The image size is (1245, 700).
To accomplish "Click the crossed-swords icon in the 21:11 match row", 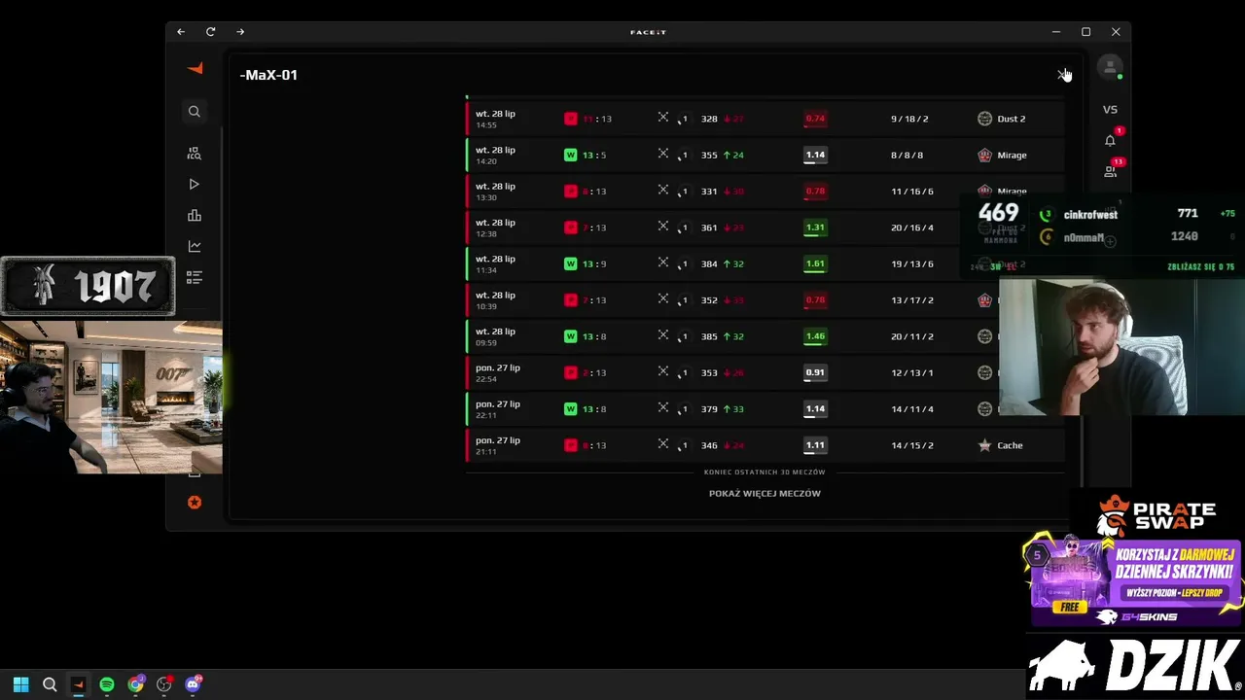I will pyautogui.click(x=663, y=443).
